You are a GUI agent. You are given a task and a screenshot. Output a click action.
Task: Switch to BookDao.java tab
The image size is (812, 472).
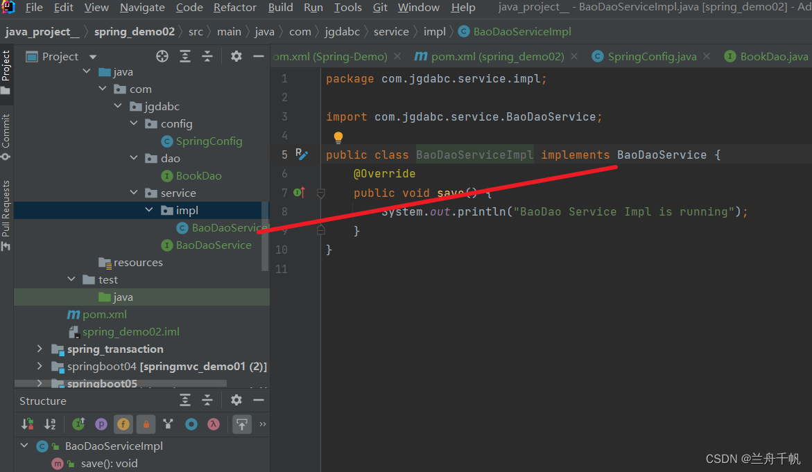pos(766,56)
